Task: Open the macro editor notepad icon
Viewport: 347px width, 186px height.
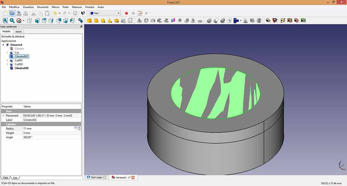Action: 140,13
